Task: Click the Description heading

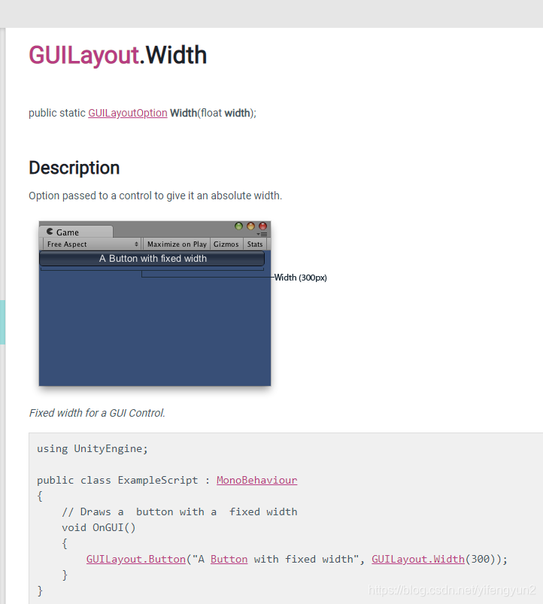Action: tap(74, 168)
